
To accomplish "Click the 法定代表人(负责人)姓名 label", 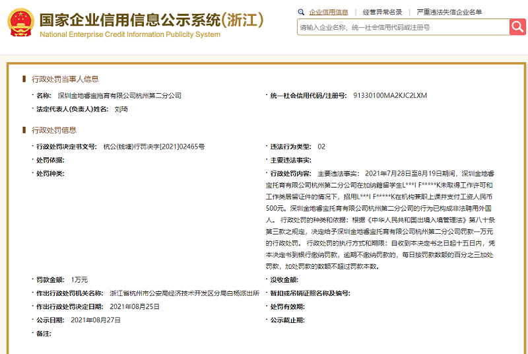I will tap(73, 109).
